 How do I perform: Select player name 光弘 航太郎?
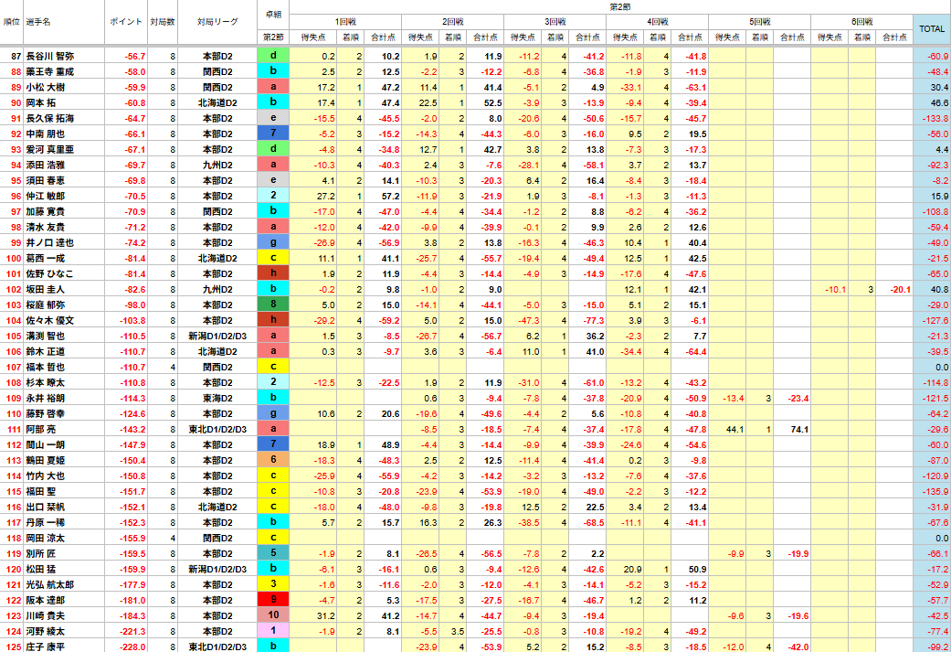[x=49, y=584]
